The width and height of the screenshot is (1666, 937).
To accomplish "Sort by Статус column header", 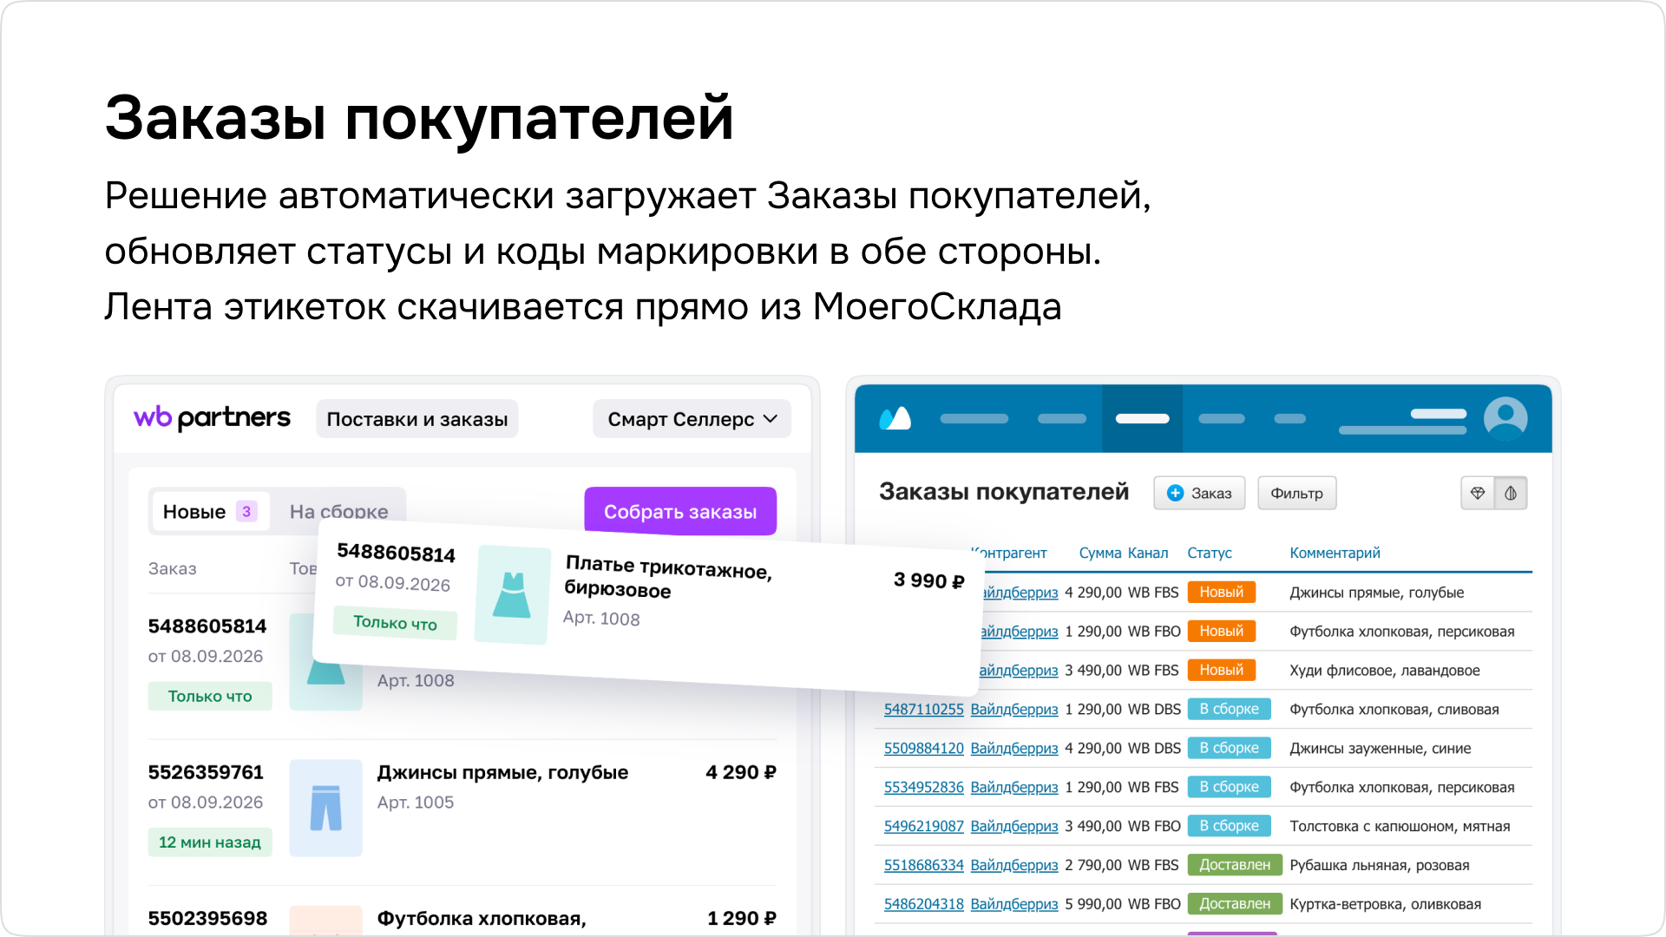I will coord(1209,553).
